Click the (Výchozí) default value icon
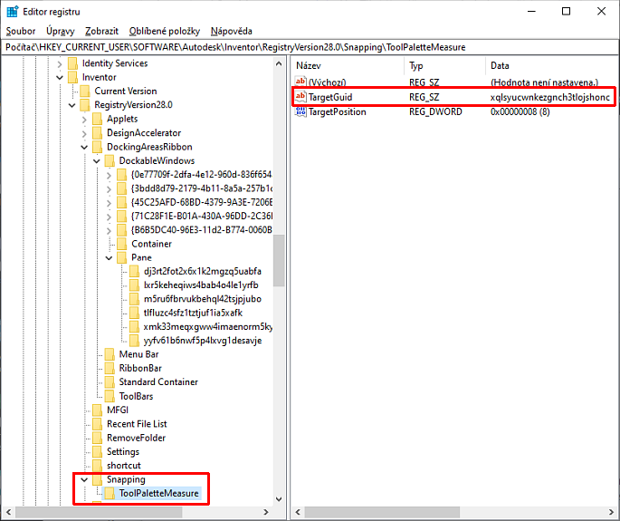Viewport: 620px width, 521px height. coord(300,82)
